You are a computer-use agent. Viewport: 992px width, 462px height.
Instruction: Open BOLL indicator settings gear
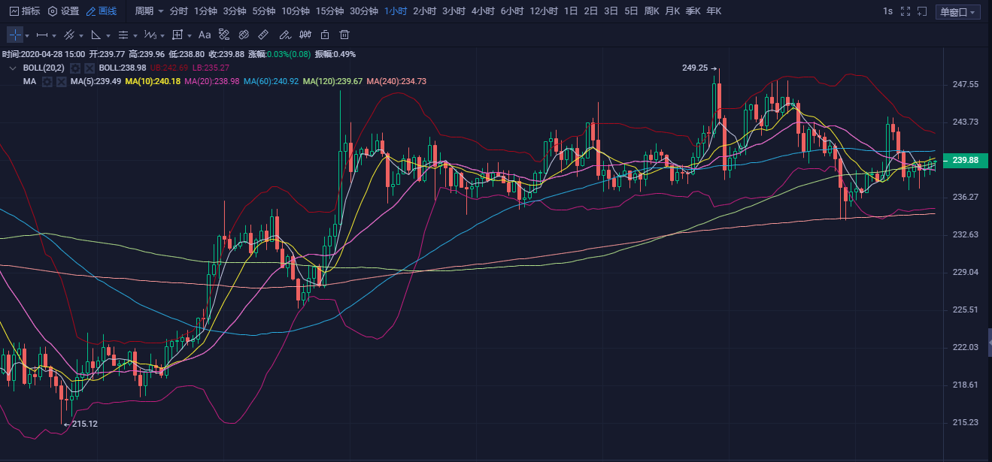[74, 68]
